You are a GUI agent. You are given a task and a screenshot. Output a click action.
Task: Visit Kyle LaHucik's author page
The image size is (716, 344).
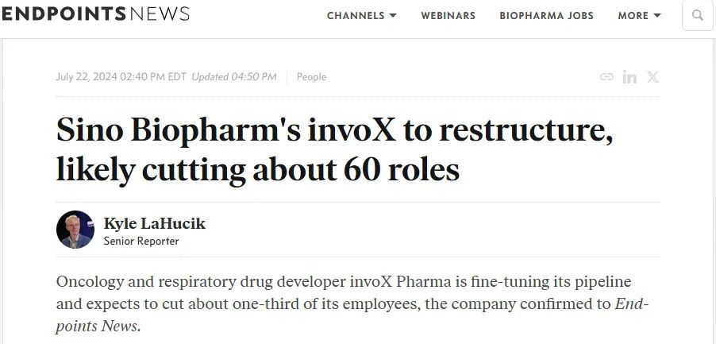[154, 223]
